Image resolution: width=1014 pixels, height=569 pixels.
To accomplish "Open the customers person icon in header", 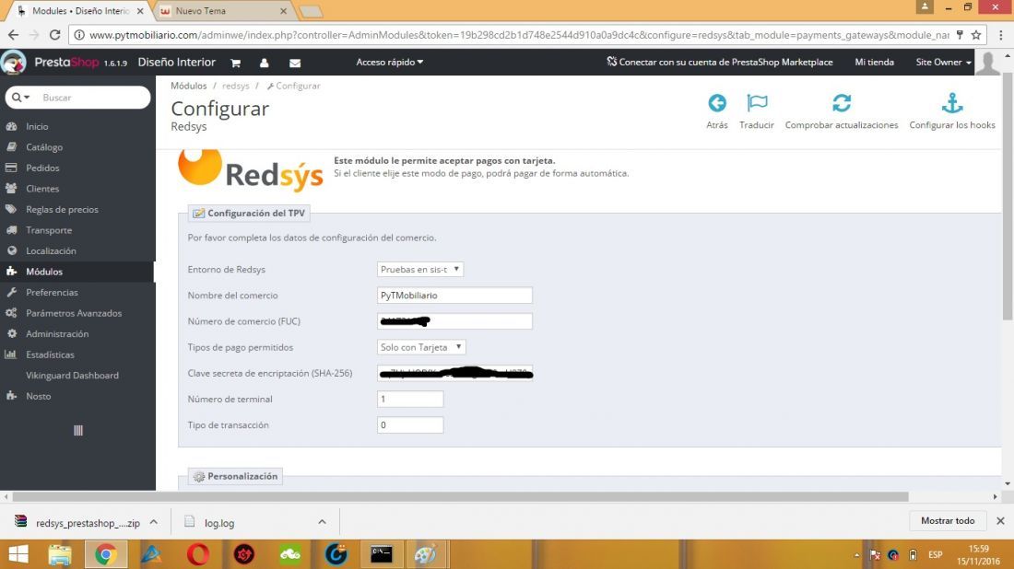I will click(264, 63).
